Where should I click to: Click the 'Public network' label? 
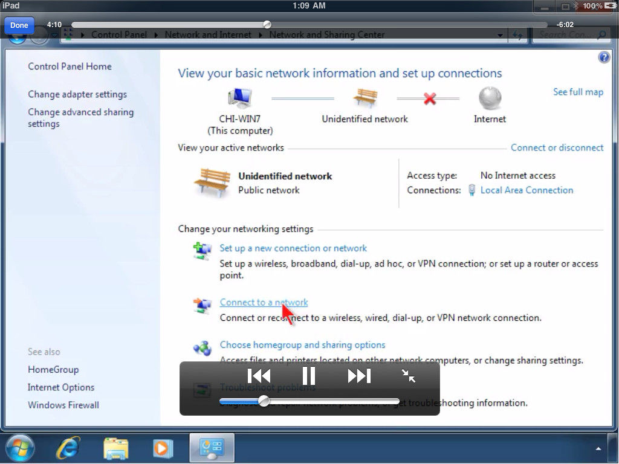[x=269, y=190]
